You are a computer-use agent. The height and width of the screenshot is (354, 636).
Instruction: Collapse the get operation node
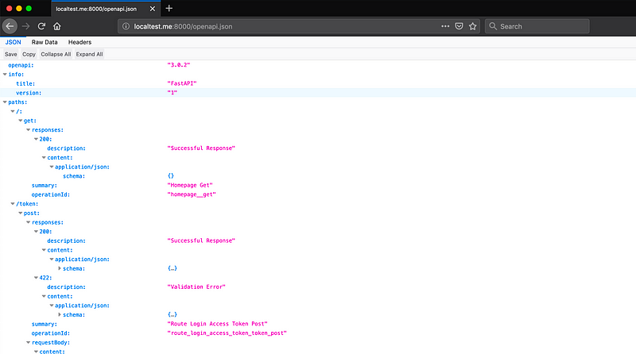click(21, 121)
